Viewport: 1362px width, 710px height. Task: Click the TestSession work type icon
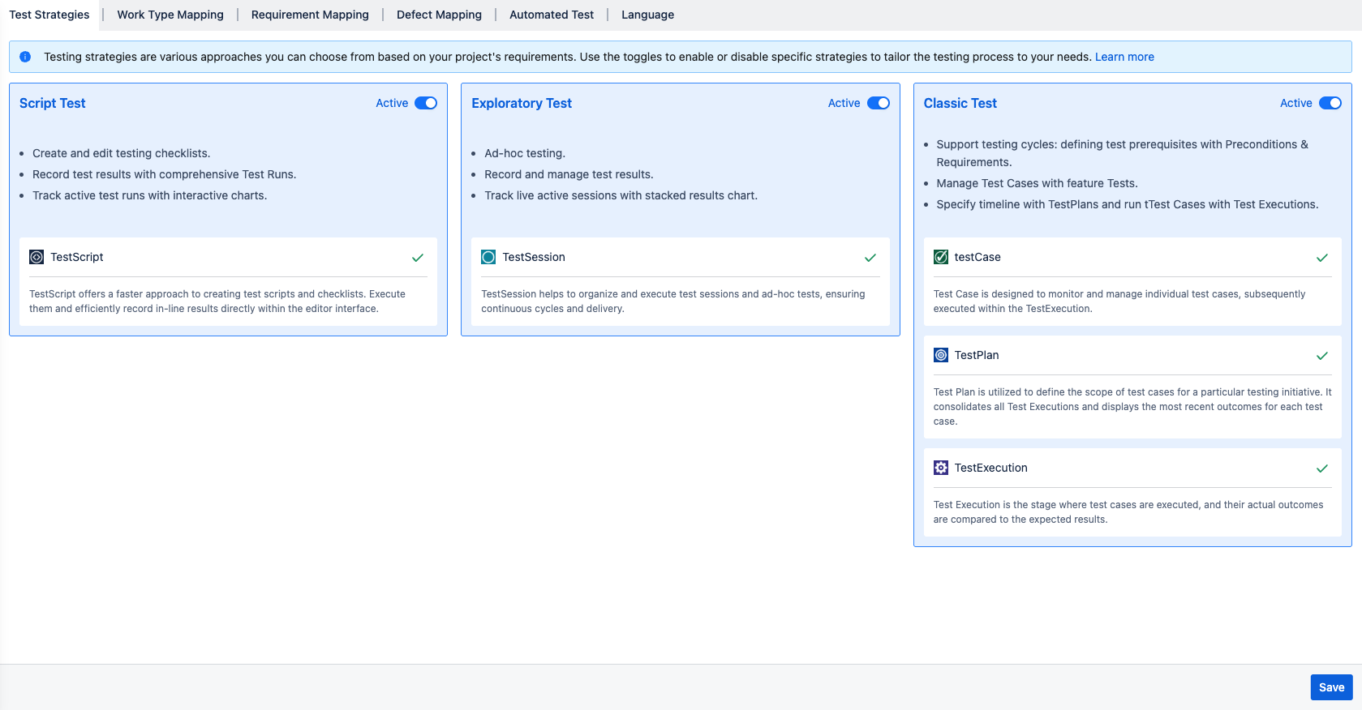point(488,257)
